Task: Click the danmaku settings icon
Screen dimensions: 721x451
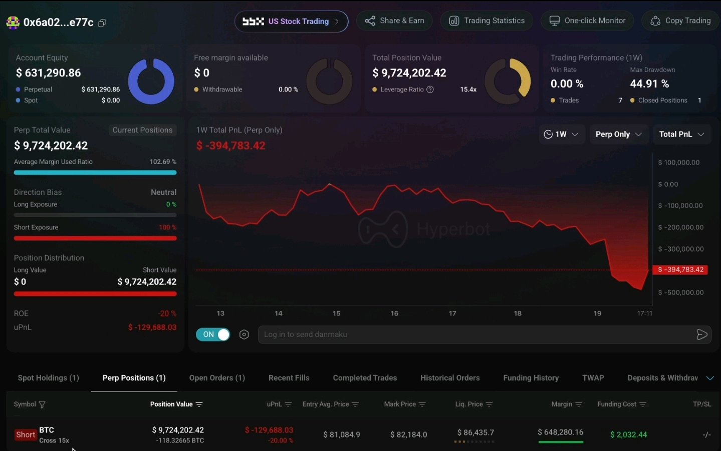Action: 244,334
